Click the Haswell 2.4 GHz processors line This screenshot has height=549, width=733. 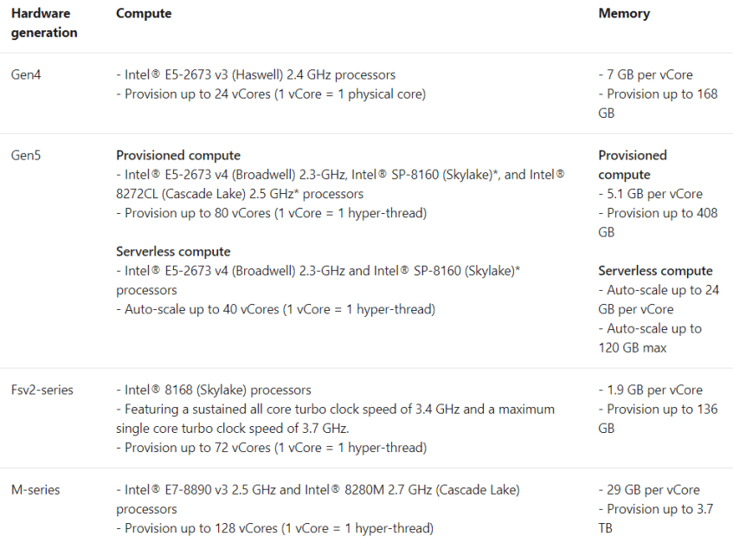tap(255, 74)
